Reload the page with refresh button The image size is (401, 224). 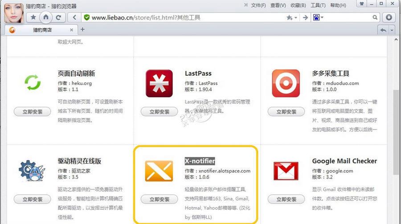pos(58,17)
